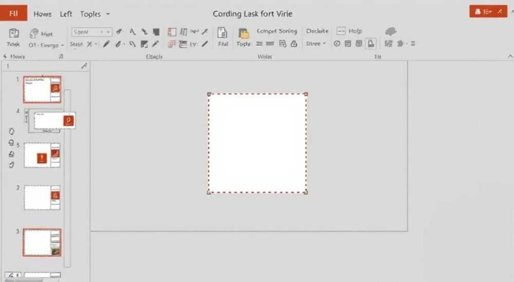This screenshot has height=282, width=514.
Task: Click the placeholder's bottom-left corner handle
Action: point(209,193)
